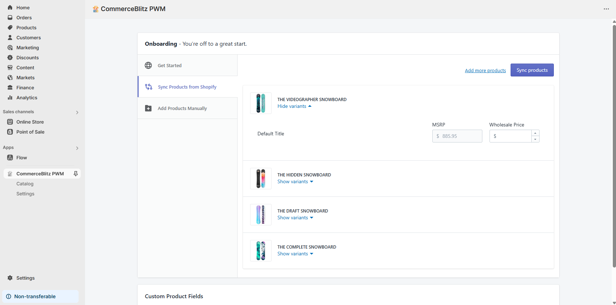Open the Get Started onboarding tab

coord(188,65)
